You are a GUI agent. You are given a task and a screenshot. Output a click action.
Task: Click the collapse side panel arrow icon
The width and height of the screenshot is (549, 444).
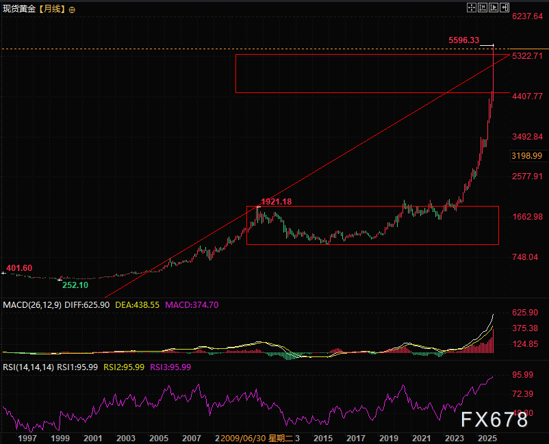point(505,8)
